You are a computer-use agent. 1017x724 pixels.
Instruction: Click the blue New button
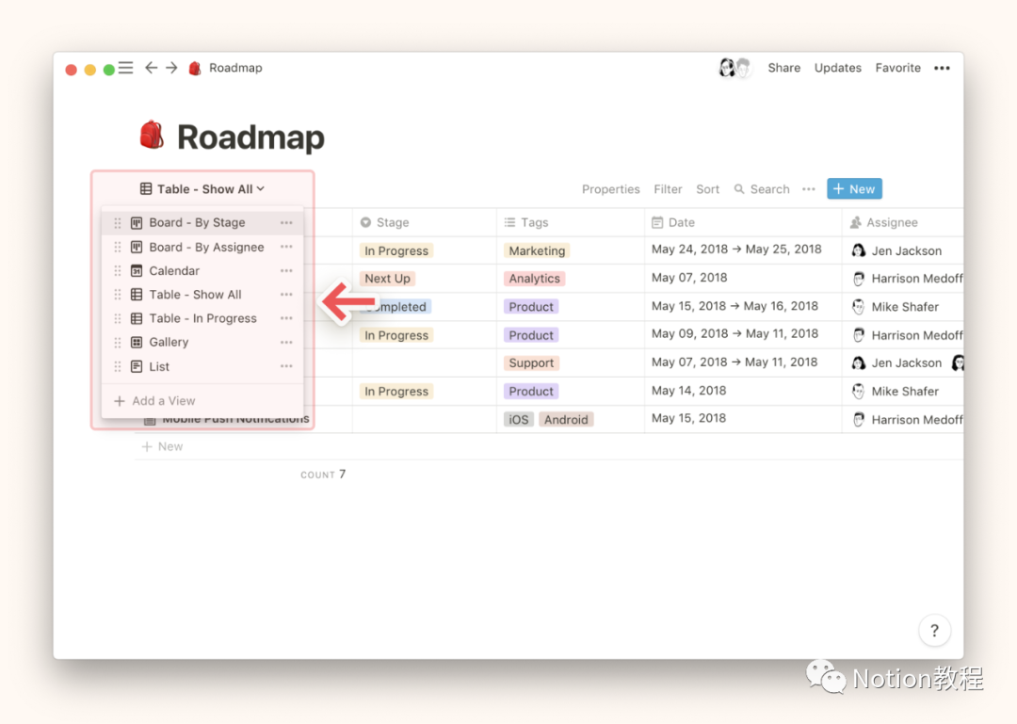(x=854, y=189)
